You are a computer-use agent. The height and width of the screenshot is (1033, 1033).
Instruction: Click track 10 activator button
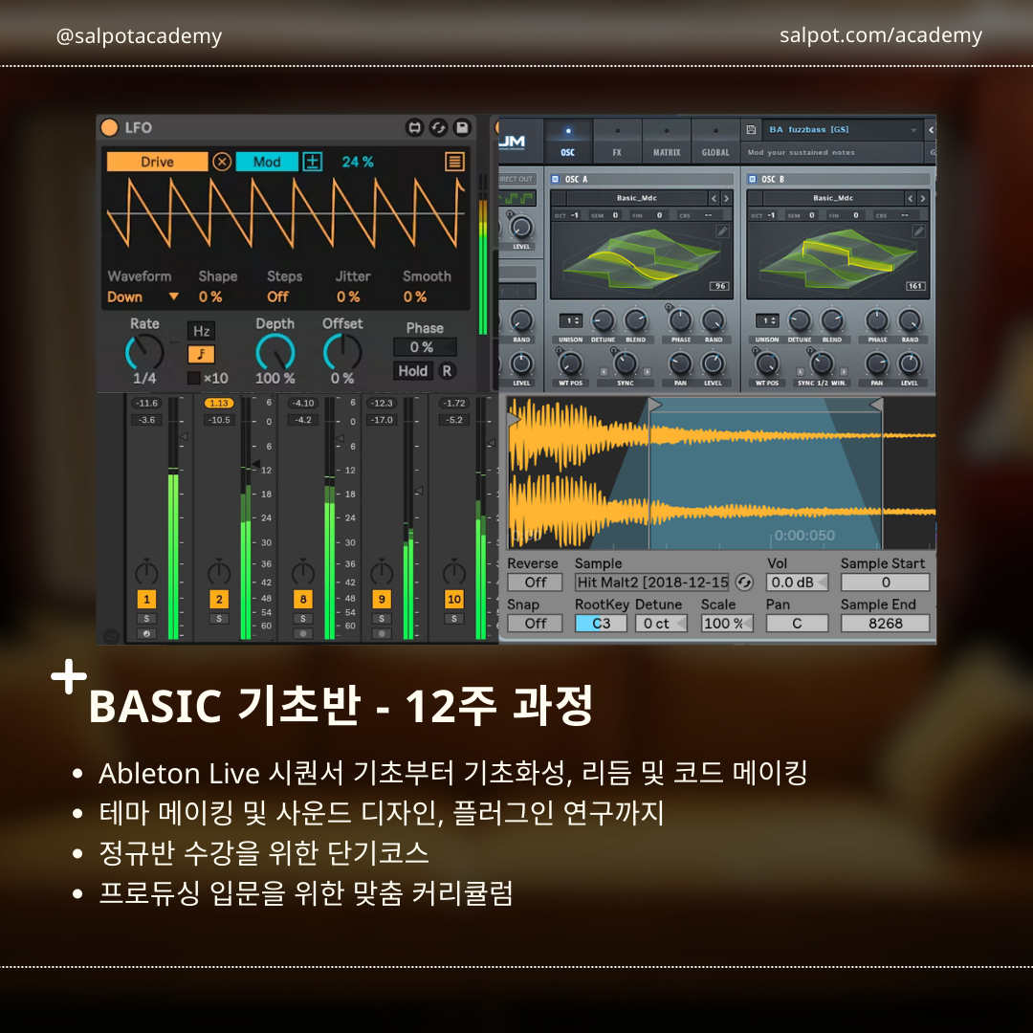click(x=454, y=599)
